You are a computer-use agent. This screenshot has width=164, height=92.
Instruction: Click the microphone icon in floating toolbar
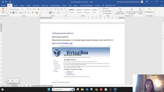[12, 80]
